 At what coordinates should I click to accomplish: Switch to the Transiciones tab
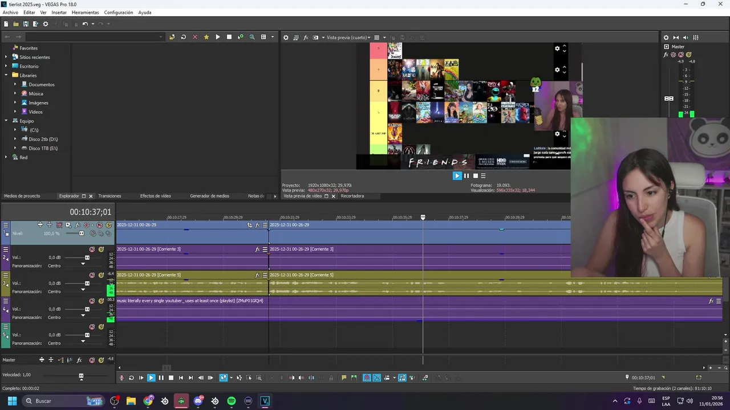[109, 196]
